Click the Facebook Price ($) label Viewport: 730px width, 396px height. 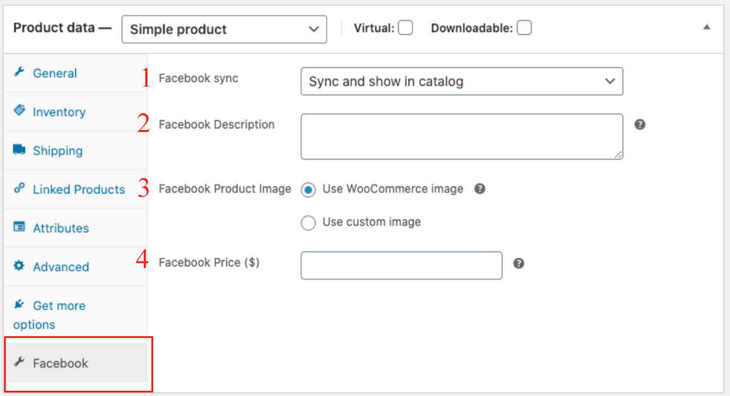point(209,262)
